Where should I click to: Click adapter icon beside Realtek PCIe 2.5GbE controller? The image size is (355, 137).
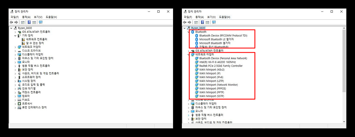click(x=197, y=66)
